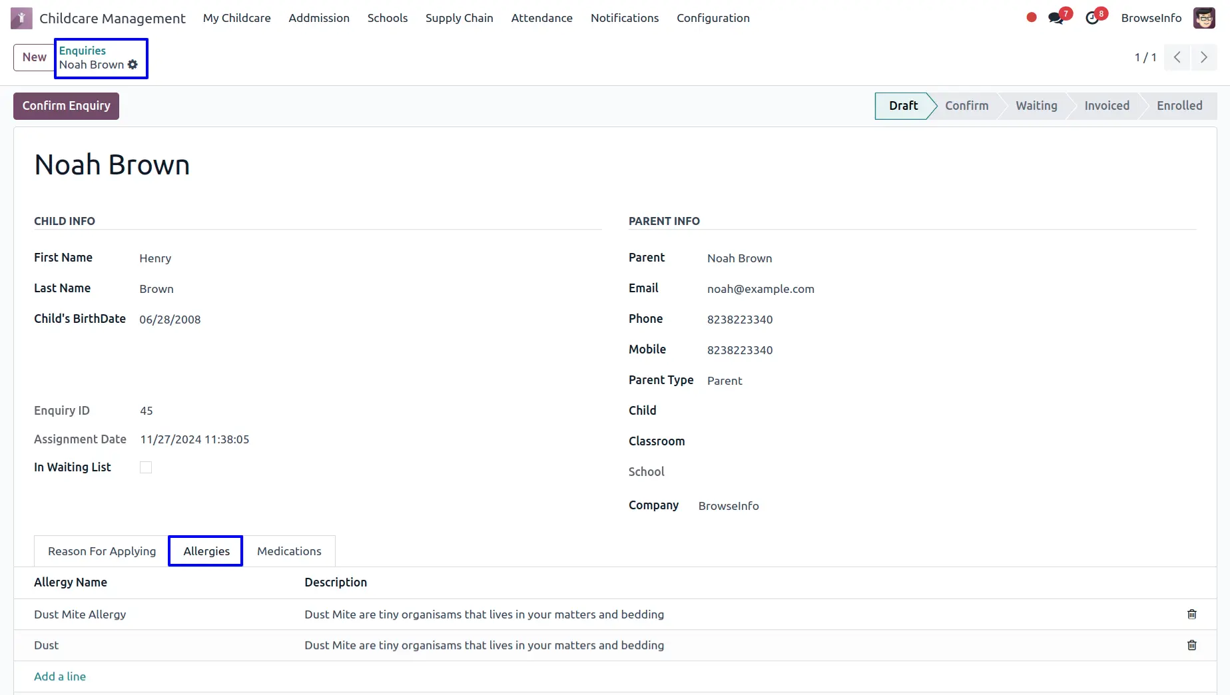1230x695 pixels.
Task: Expand the Supply Chain menu
Action: pos(459,18)
